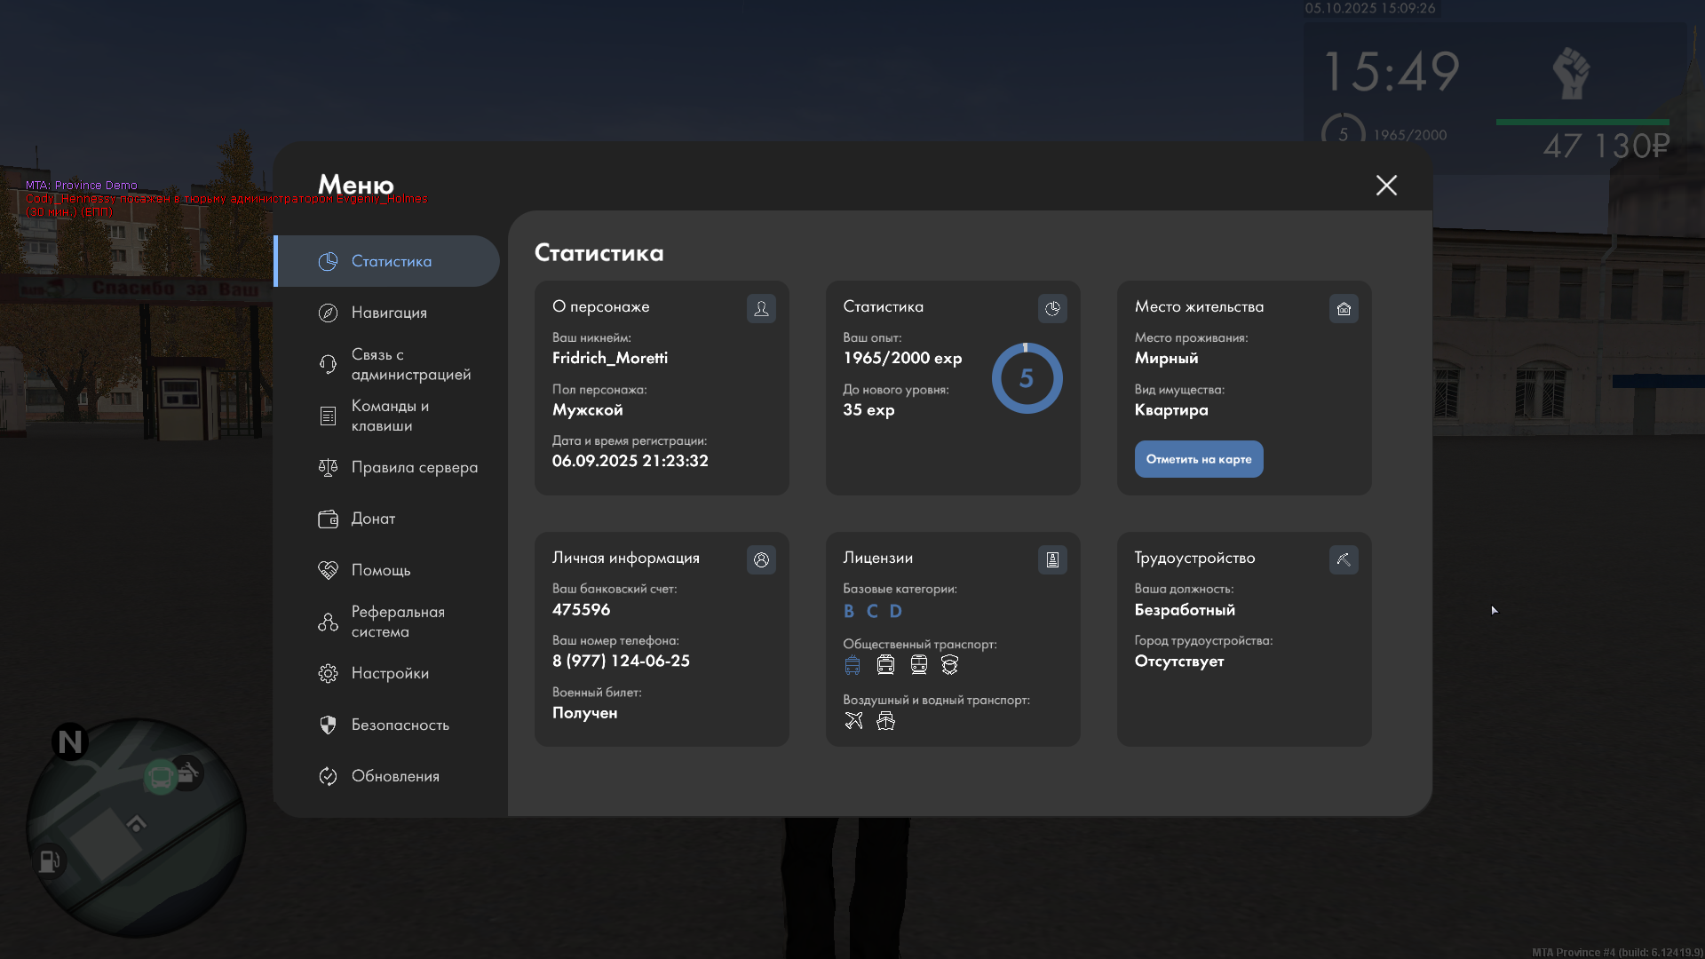Click the level 5 circular progress ring

(x=1027, y=378)
